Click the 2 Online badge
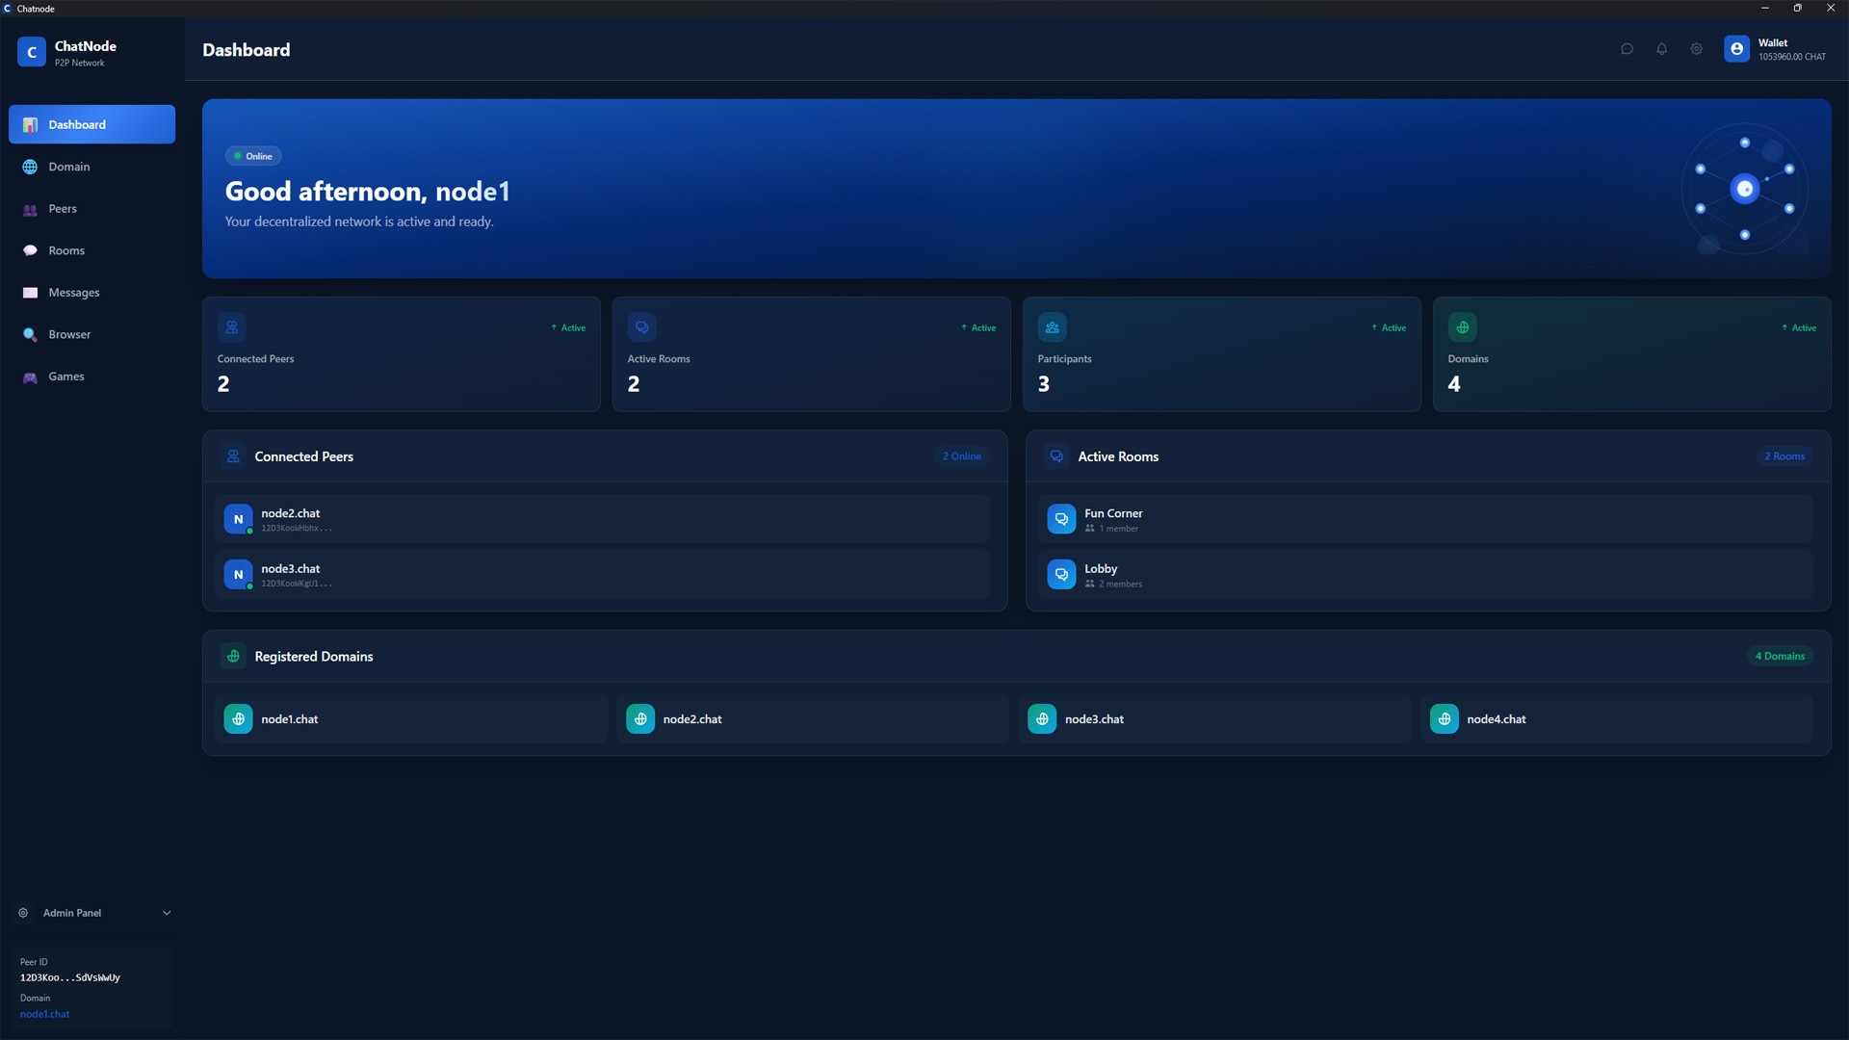 click(961, 456)
